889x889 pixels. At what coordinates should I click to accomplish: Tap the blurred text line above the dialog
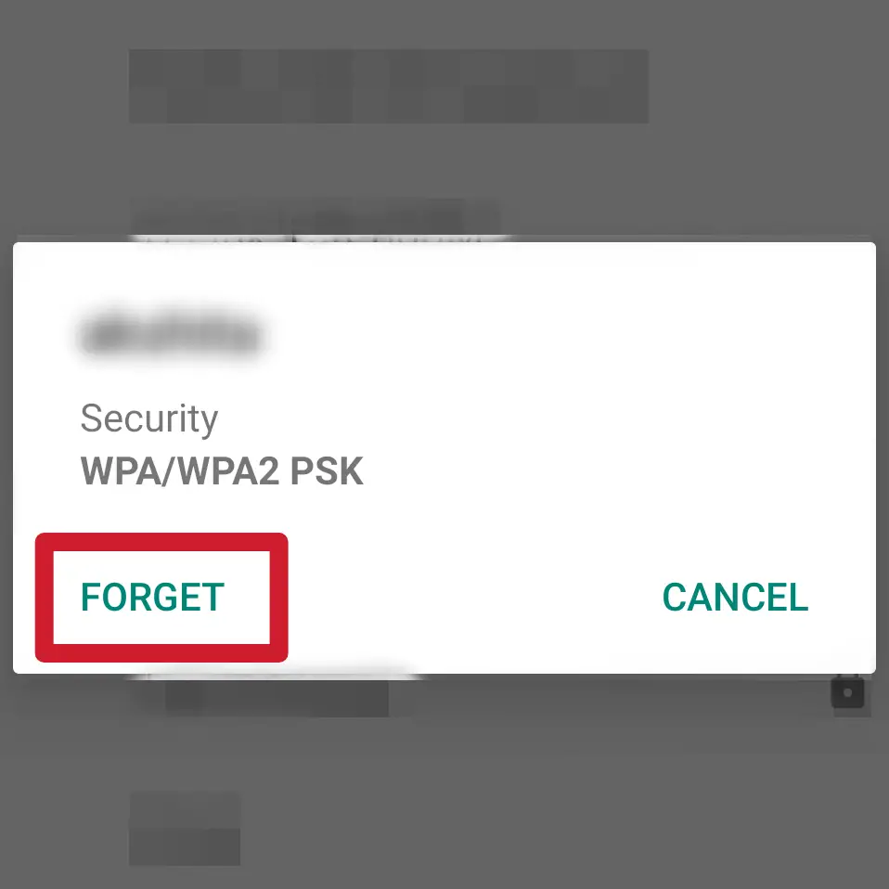[x=316, y=215]
